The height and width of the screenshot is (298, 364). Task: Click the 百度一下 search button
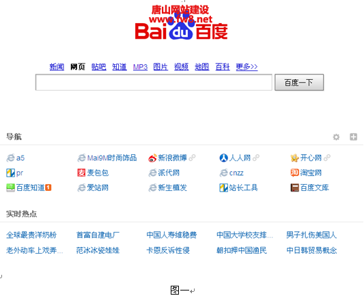pyautogui.click(x=299, y=83)
